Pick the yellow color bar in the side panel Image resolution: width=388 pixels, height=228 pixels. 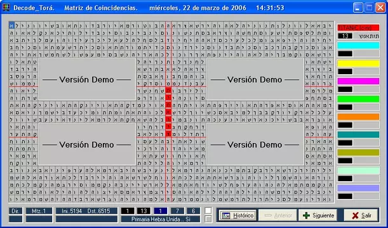tap(358, 63)
